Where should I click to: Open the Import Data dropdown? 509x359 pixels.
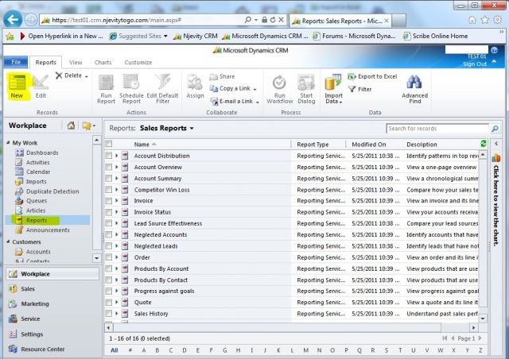341,102
